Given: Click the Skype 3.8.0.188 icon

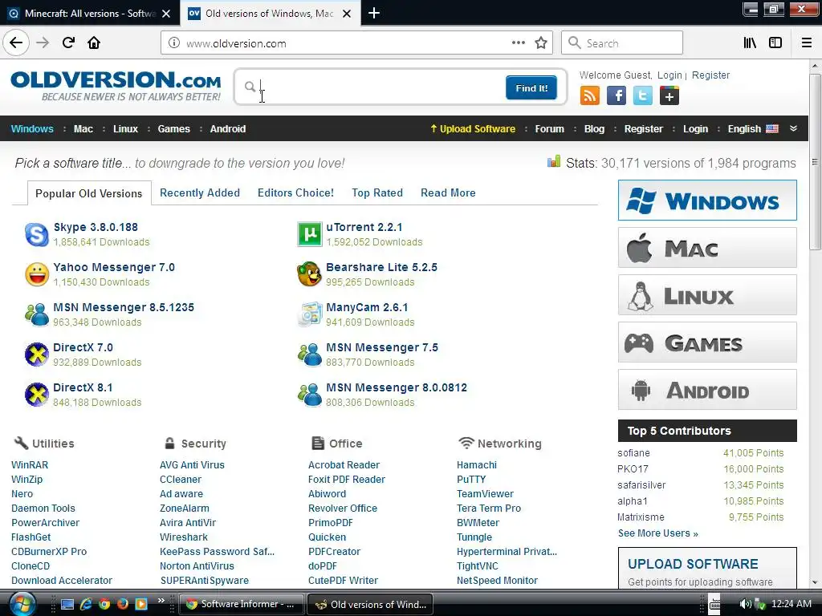Looking at the screenshot, I should tap(37, 234).
